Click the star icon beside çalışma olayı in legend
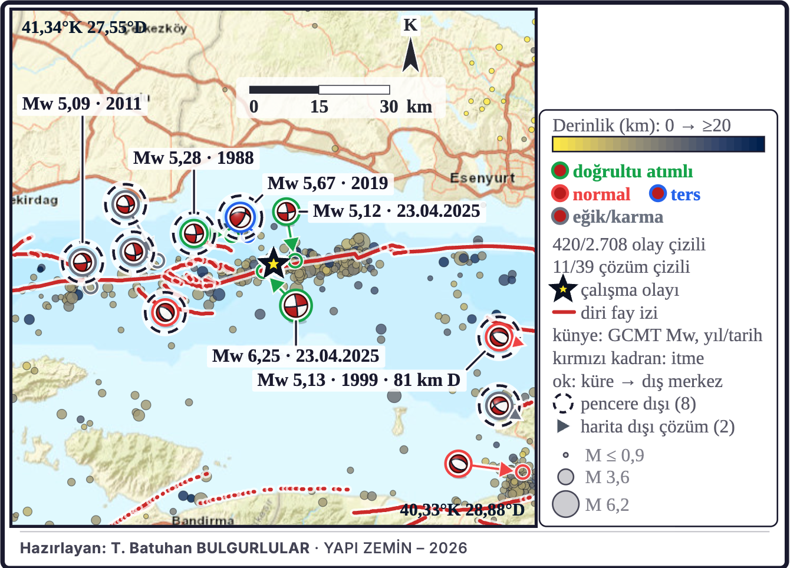This screenshot has height=568, width=790. (x=563, y=289)
